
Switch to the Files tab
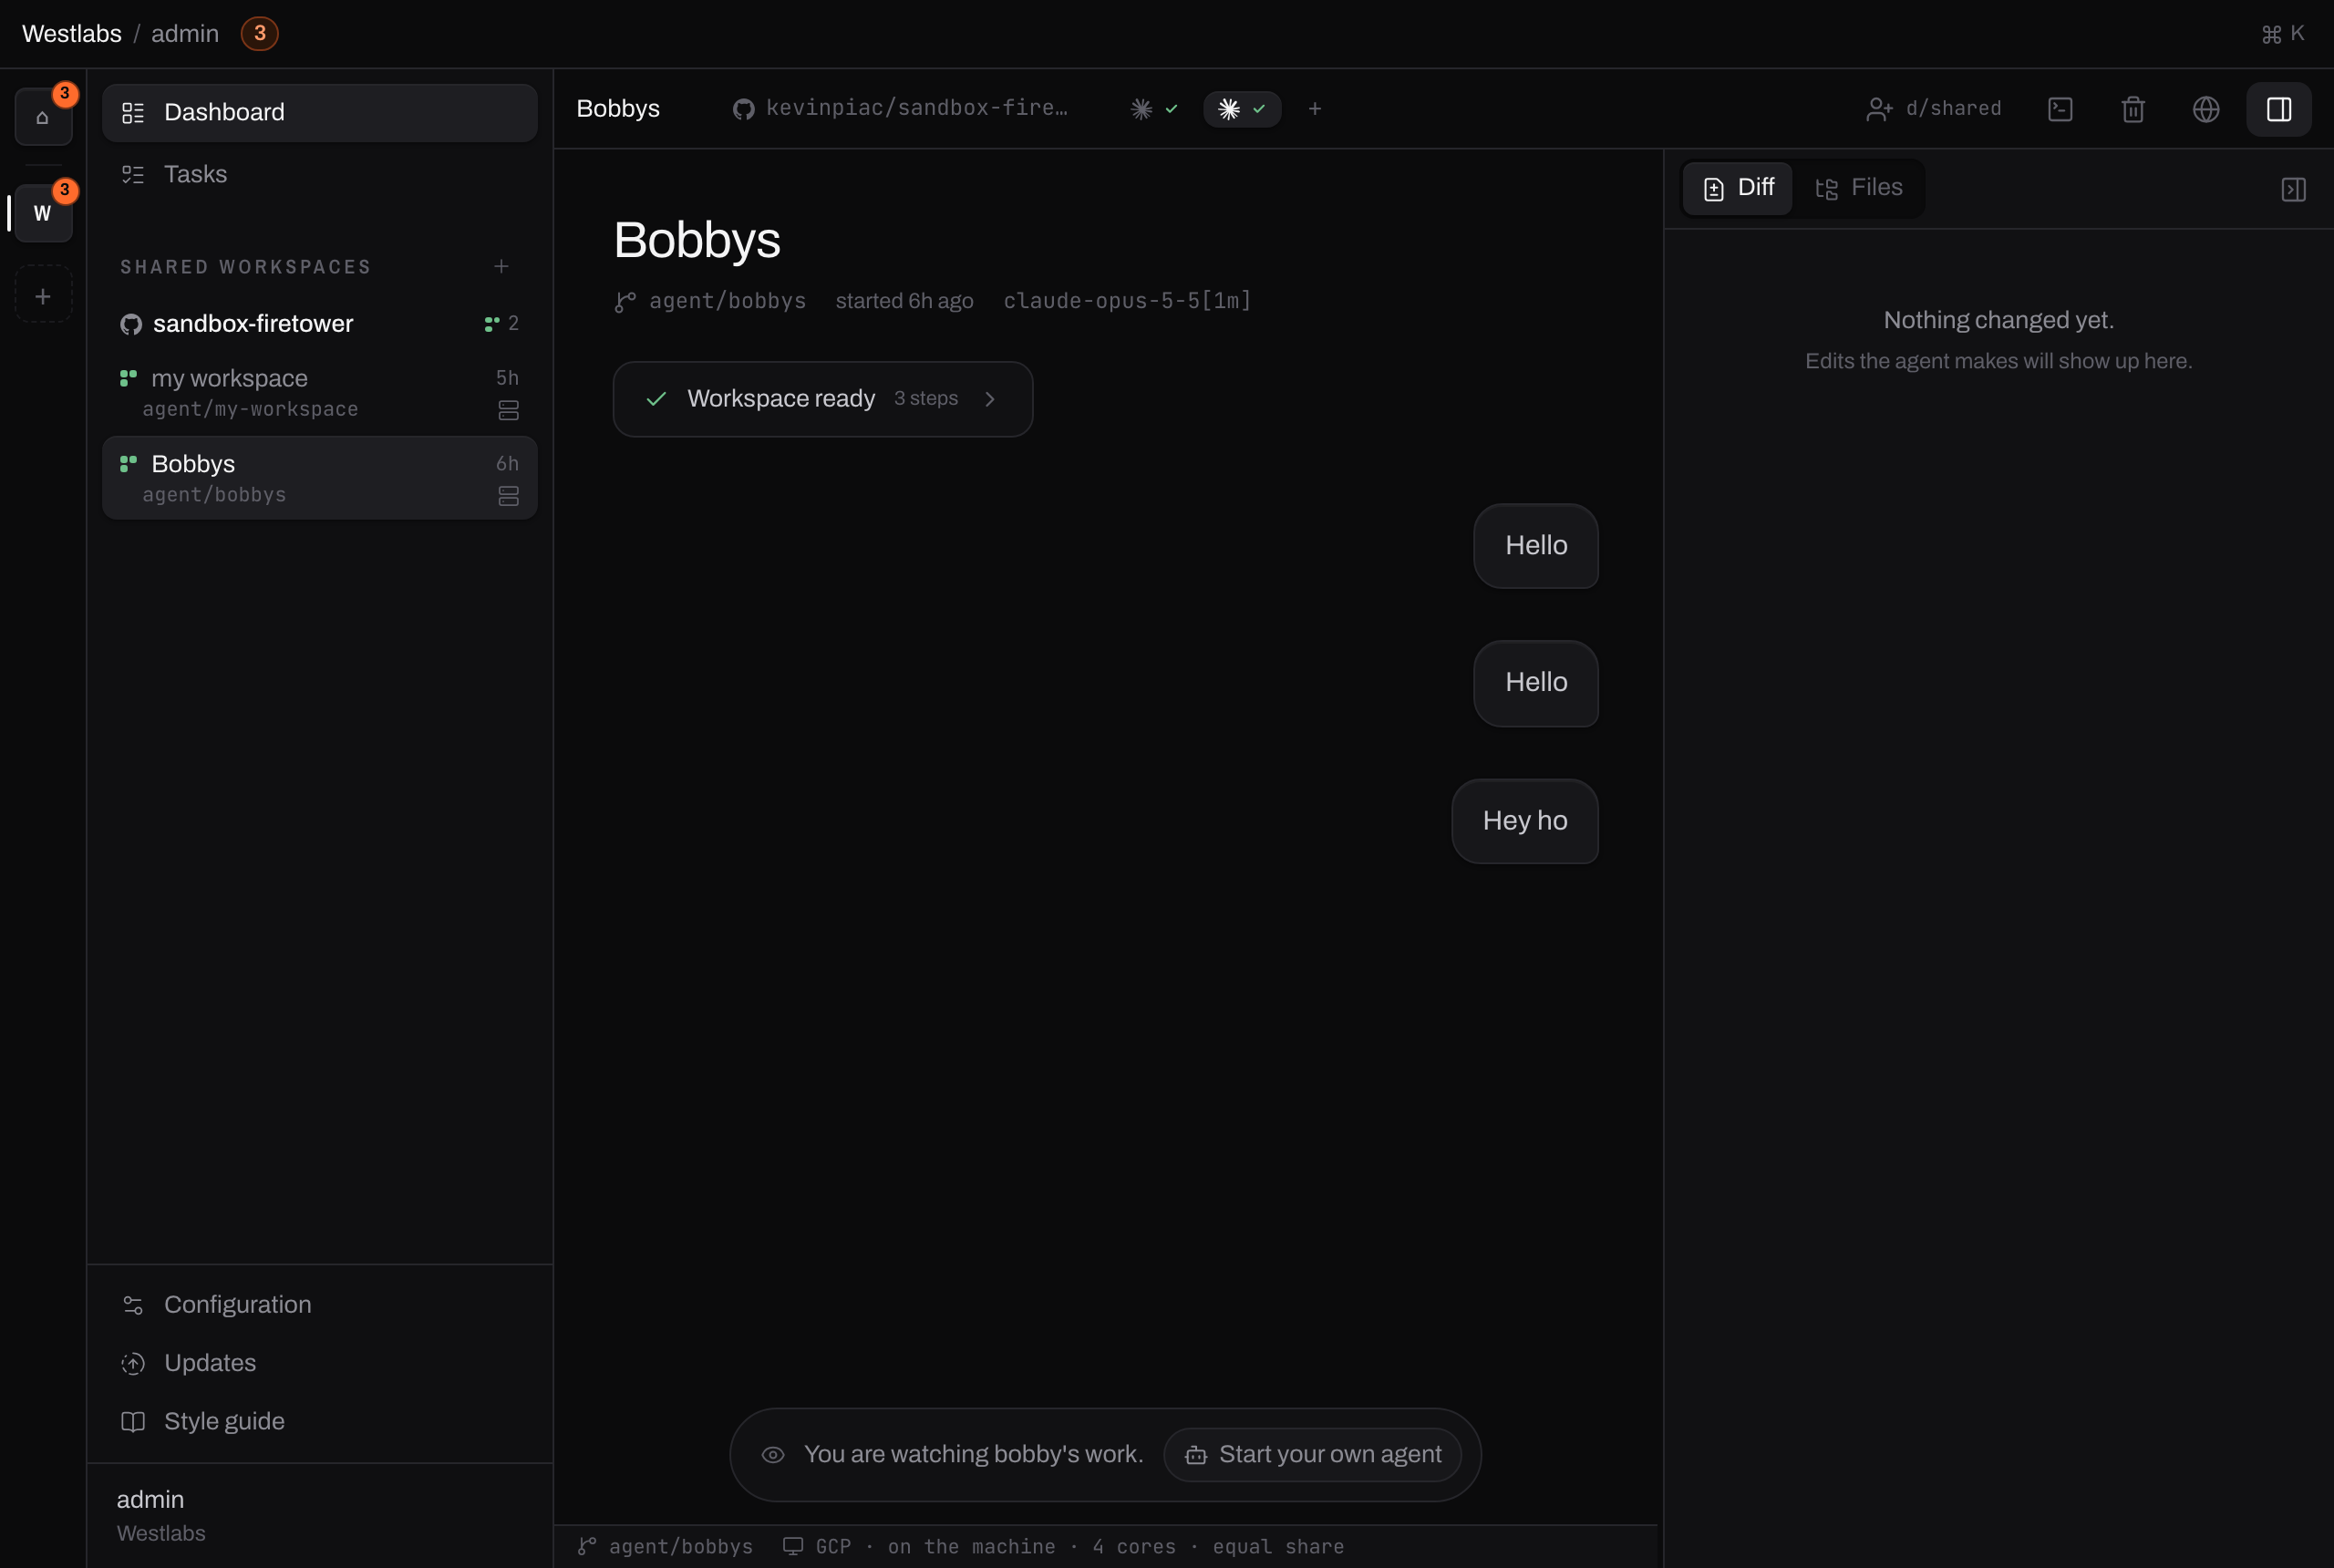[1859, 188]
